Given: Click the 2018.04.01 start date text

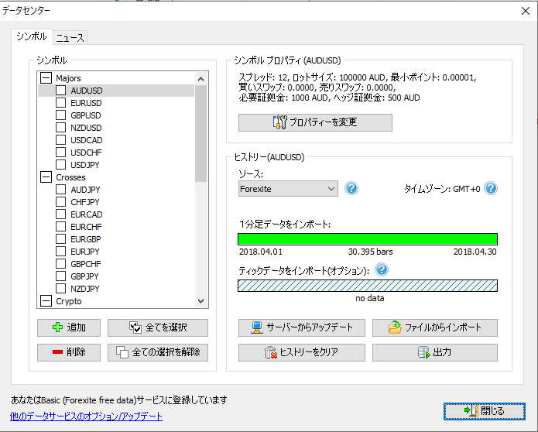Looking at the screenshot, I should click(x=261, y=252).
